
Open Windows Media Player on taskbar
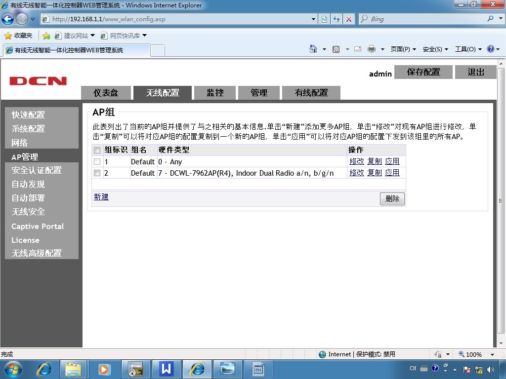[x=104, y=369]
